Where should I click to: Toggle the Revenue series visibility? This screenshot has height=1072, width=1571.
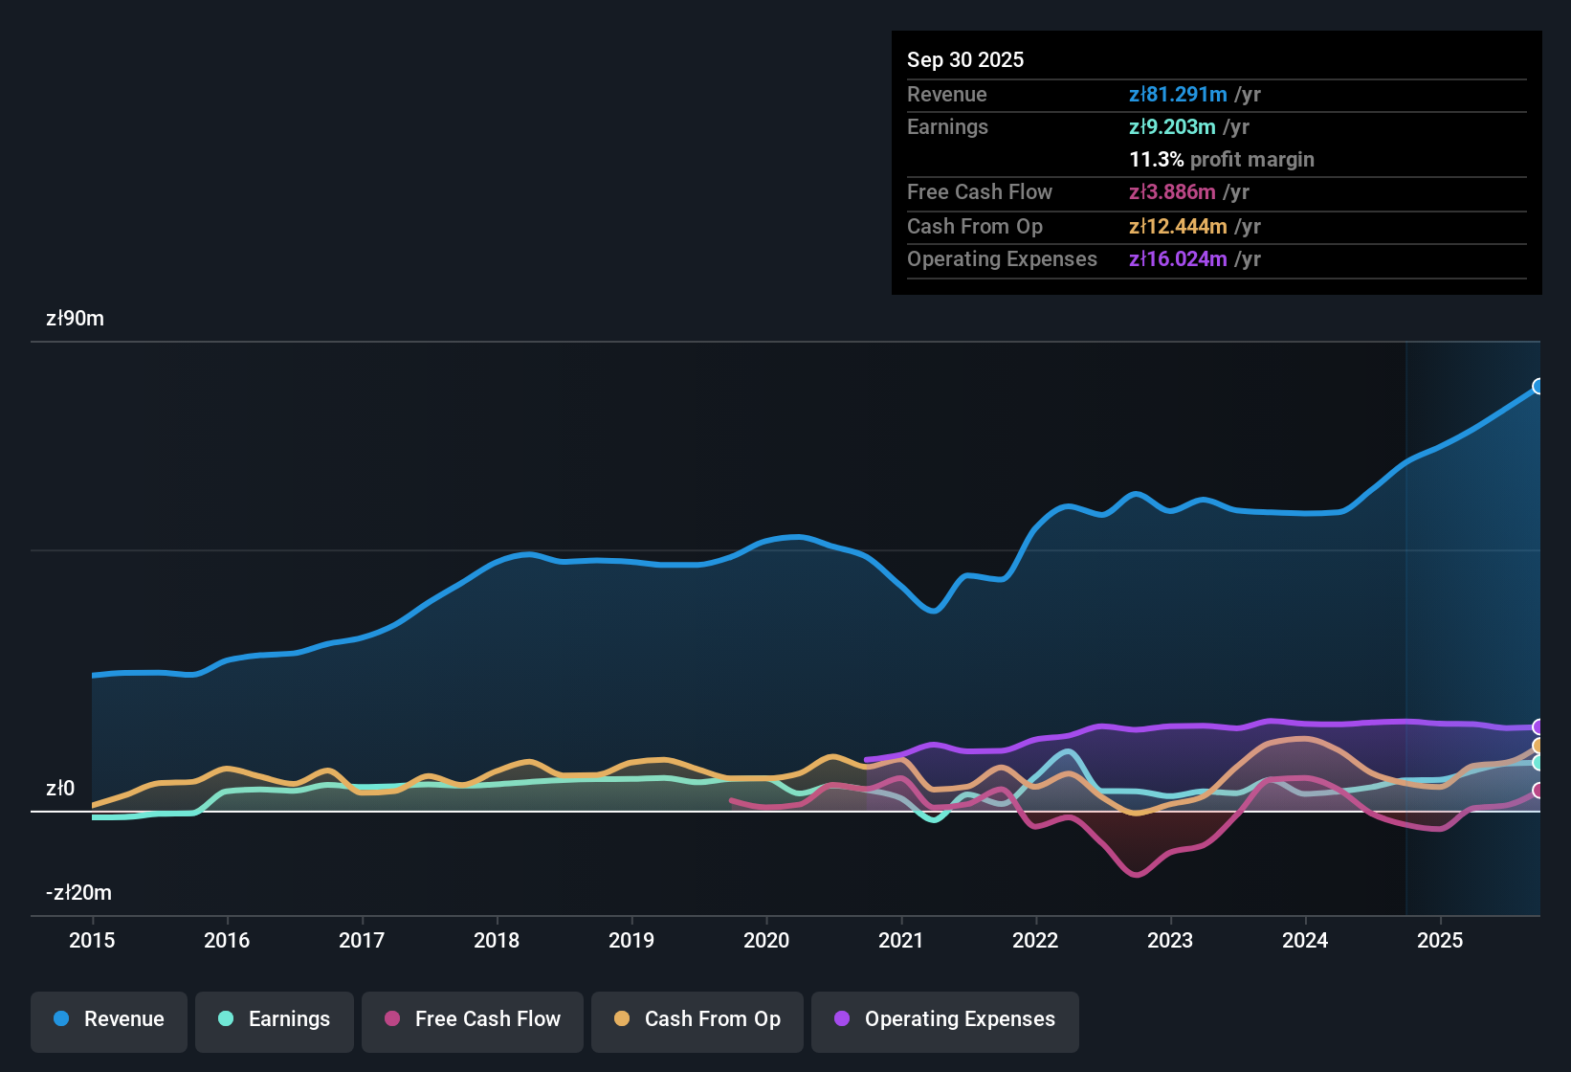108,1019
